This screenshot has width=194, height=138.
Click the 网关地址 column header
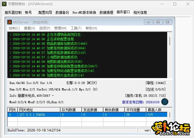tap(39, 110)
